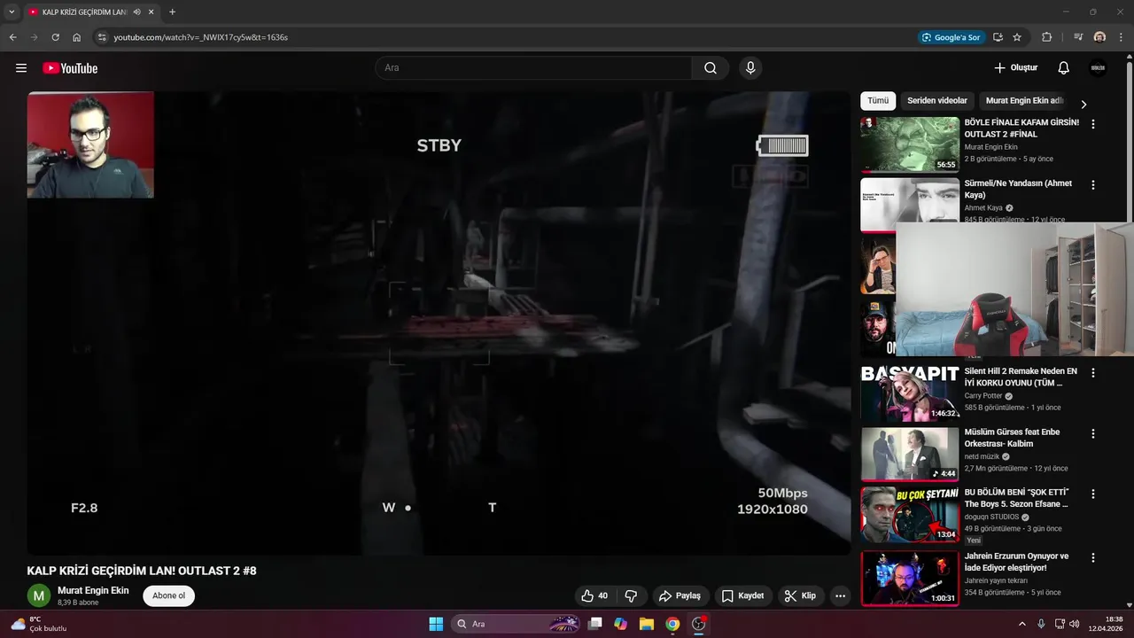Screen dimensions: 1134x638
Task: Open the Chrome extensions puzzle icon
Action: coord(1046,37)
